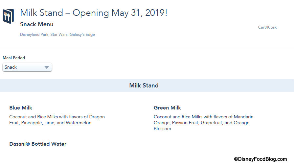Click the fork and knife dining icon
Image resolution: width=294 pixels, height=168 pixels.
(x=8, y=15)
